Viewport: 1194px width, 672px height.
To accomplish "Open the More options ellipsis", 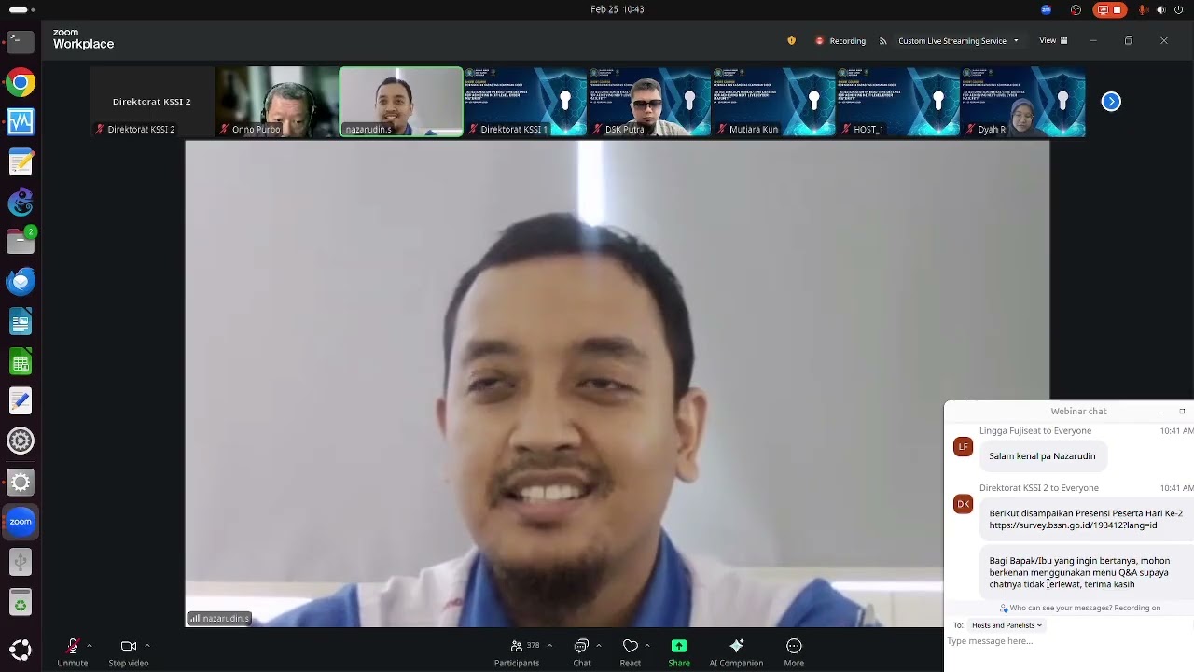I will coord(794,646).
